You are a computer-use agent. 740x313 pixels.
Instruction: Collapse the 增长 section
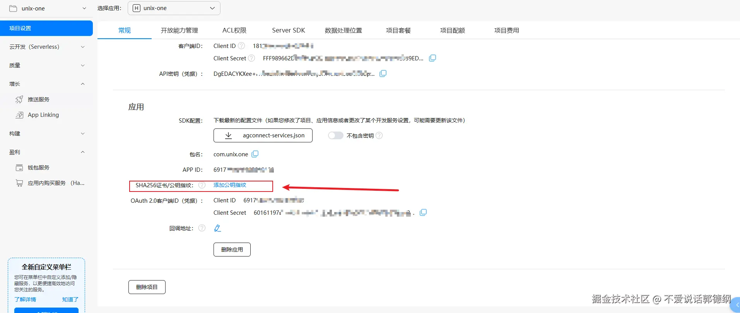coord(46,84)
